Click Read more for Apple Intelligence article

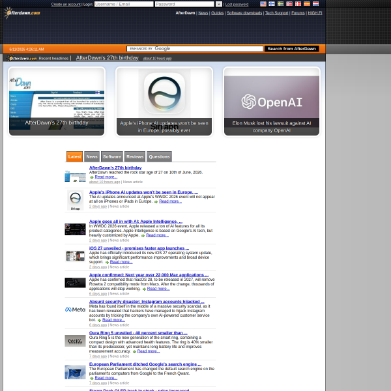pos(157,235)
